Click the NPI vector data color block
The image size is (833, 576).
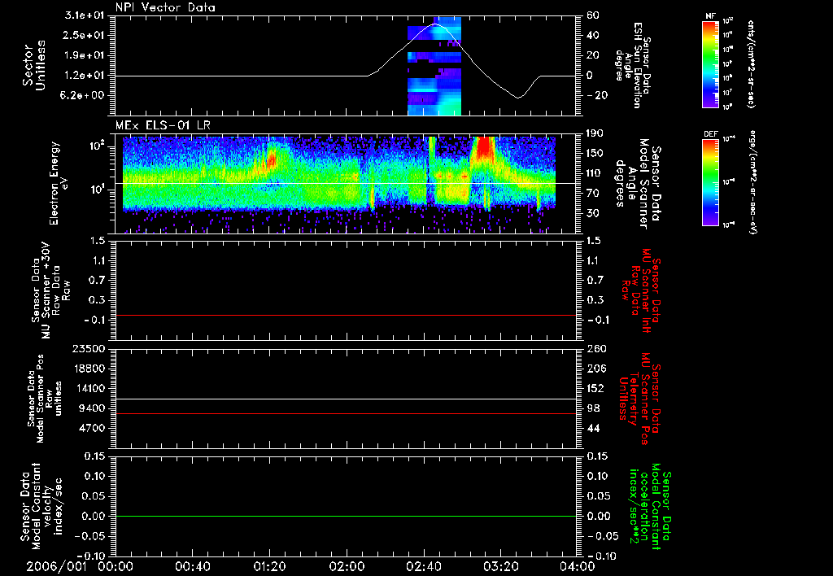pos(434,65)
